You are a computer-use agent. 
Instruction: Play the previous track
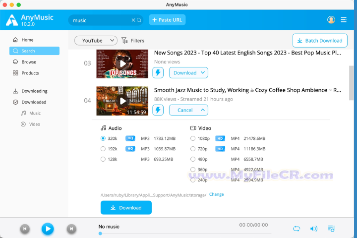coord(25,229)
